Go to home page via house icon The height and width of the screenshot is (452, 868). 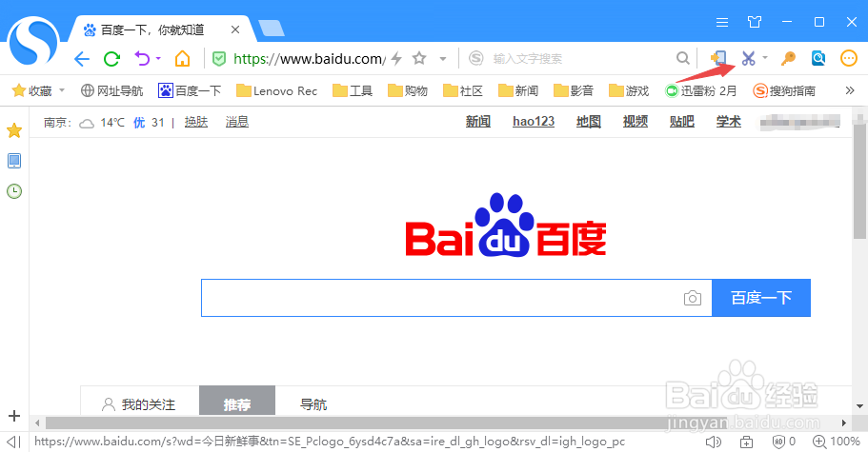(x=182, y=58)
